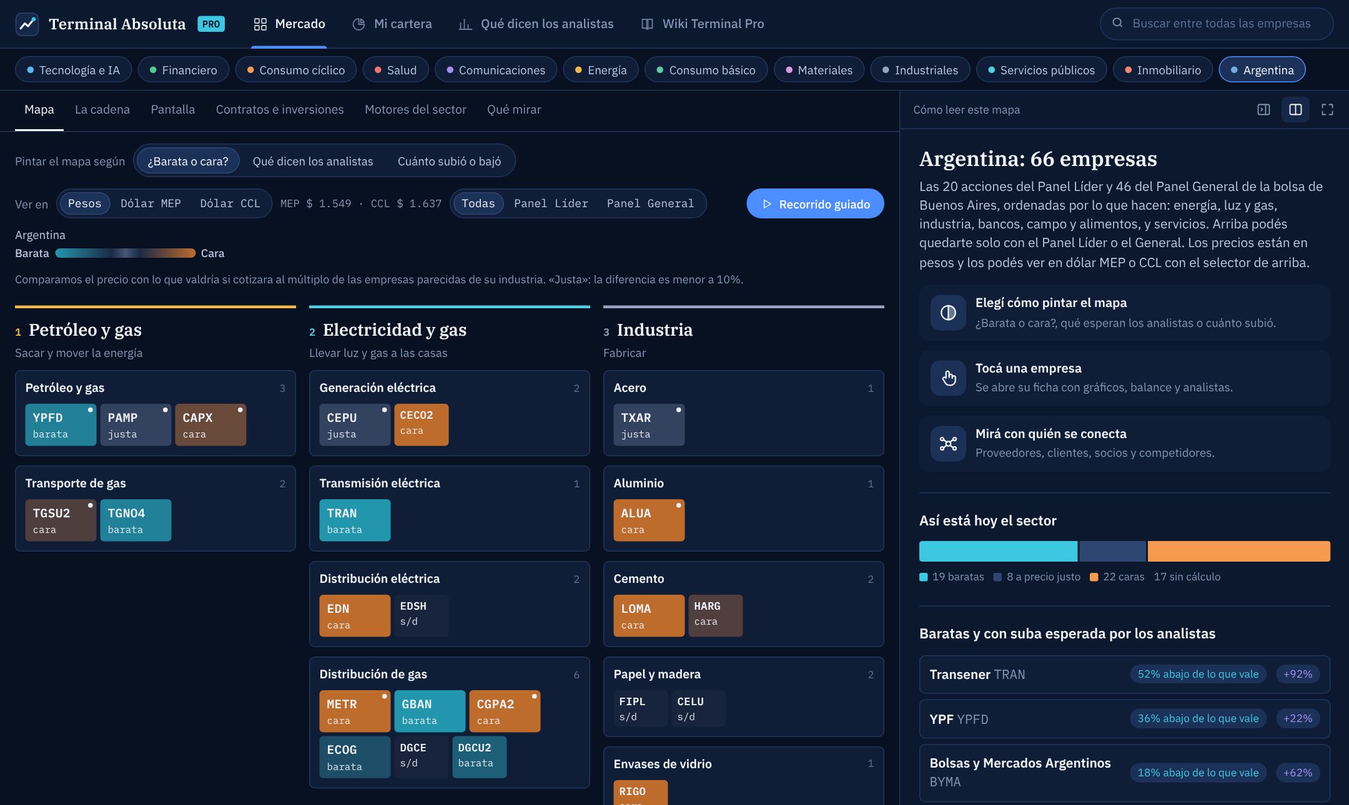Open the Pantalla tab
Viewport: 1349px width, 805px height.
click(x=173, y=110)
